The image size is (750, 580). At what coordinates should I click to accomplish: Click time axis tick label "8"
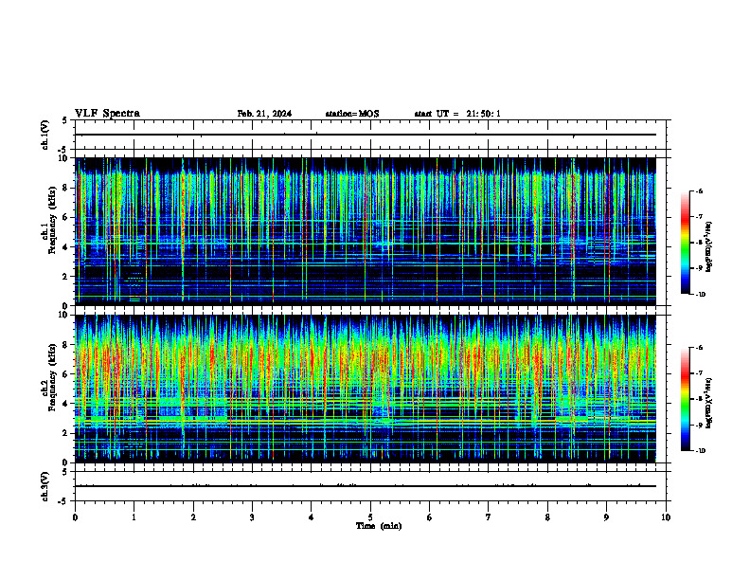click(547, 517)
